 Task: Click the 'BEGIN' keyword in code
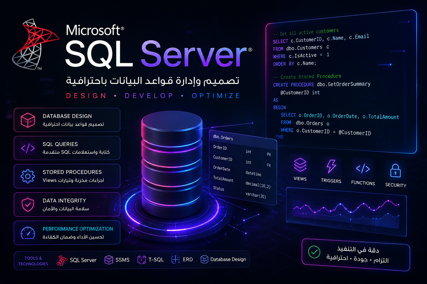279,108
